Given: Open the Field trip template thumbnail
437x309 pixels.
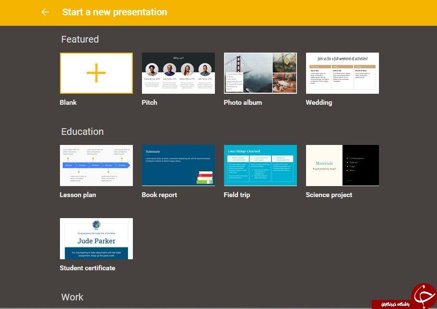Looking at the screenshot, I should (260, 166).
